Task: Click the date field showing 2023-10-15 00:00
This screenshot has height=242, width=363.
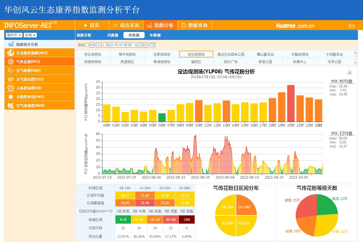Action: pyautogui.click(x=119, y=45)
